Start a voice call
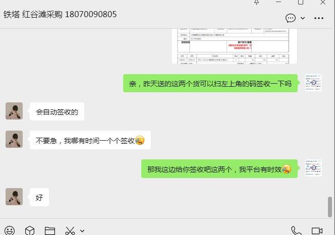The image size is (335, 235). [x=297, y=230]
